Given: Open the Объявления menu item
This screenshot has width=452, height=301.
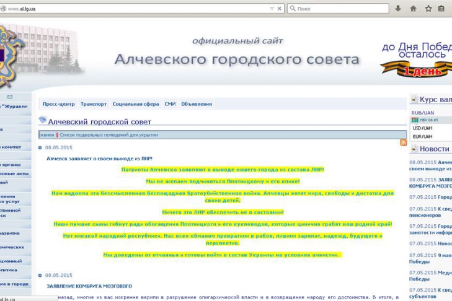Looking at the screenshot, I should 197,104.
